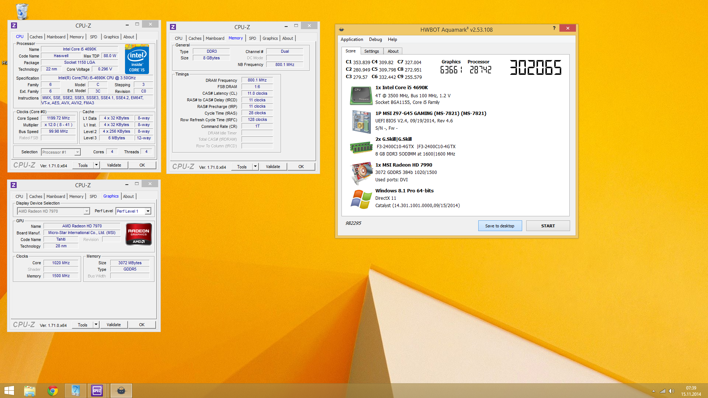The width and height of the screenshot is (708, 398).
Task: Click the HWBOT Aquamark taskbar icon
Action: coord(121,391)
